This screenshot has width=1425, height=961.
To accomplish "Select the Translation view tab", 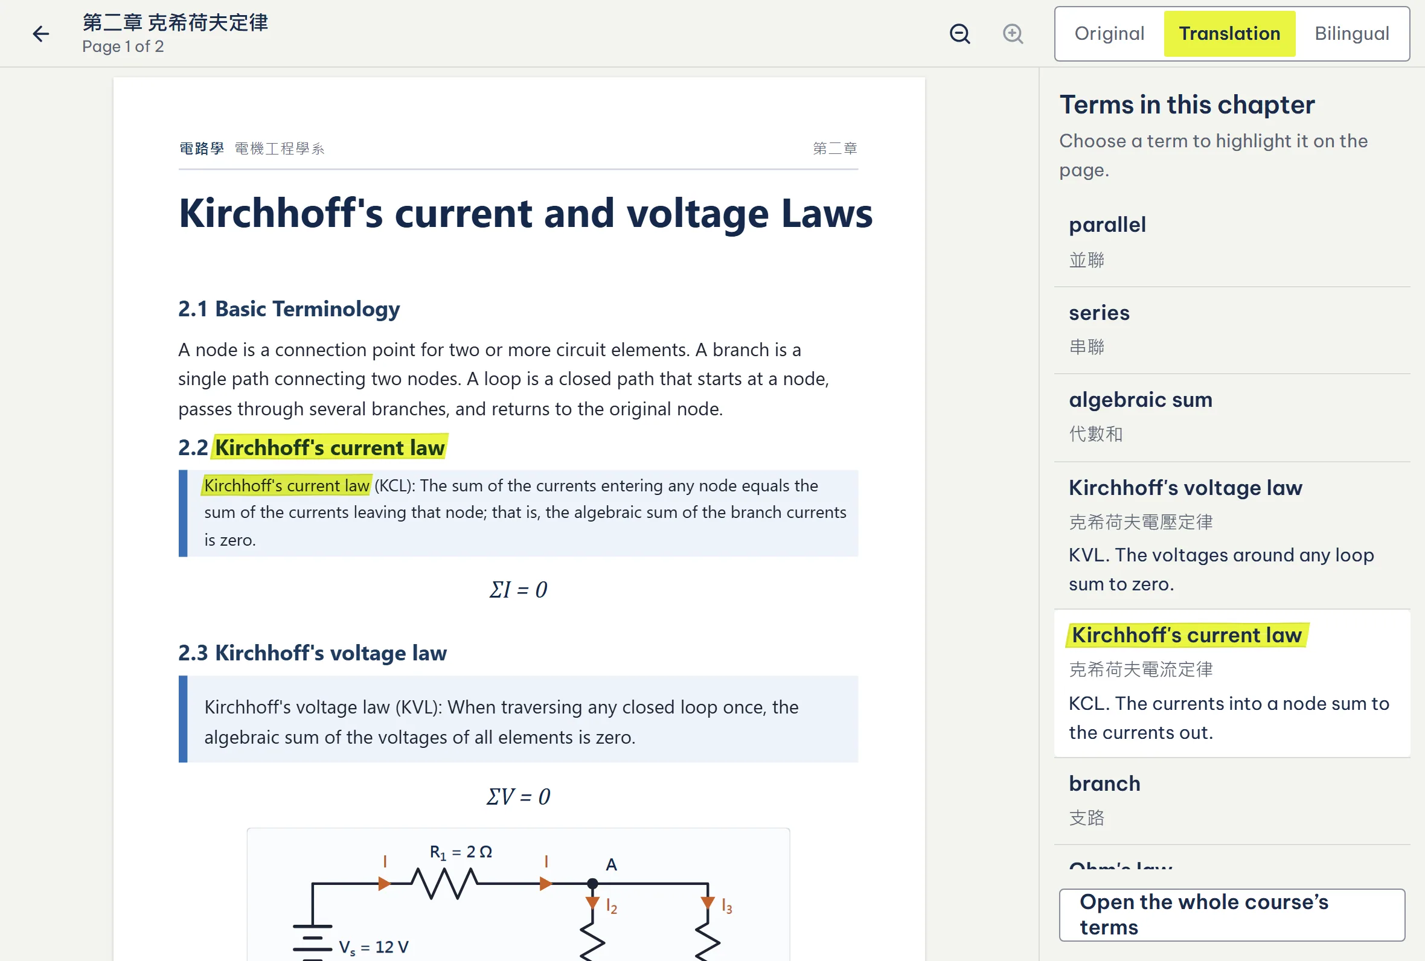I will click(x=1229, y=34).
